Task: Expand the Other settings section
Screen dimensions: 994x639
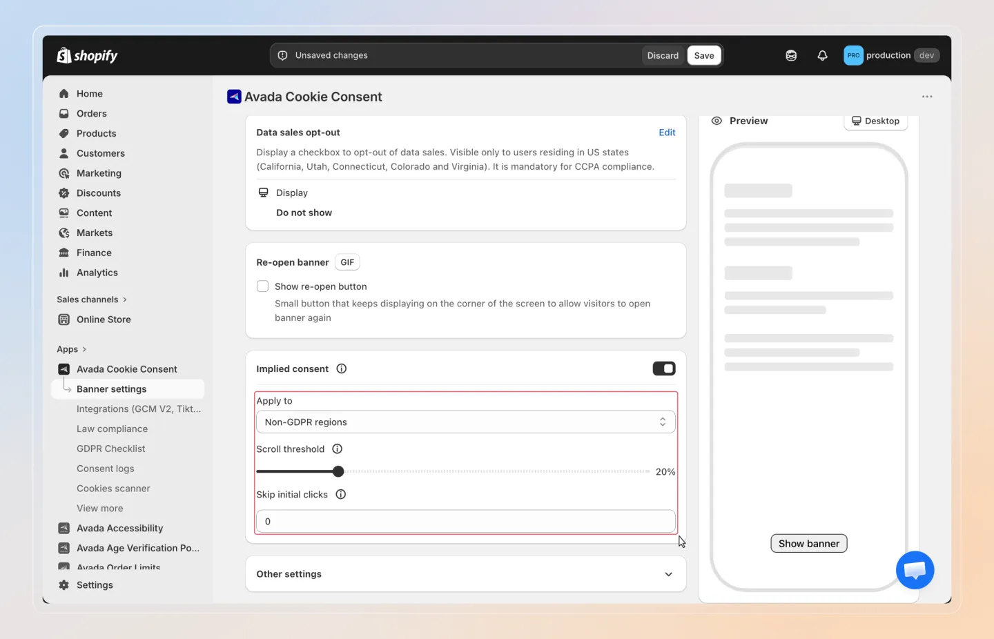Action: point(465,574)
